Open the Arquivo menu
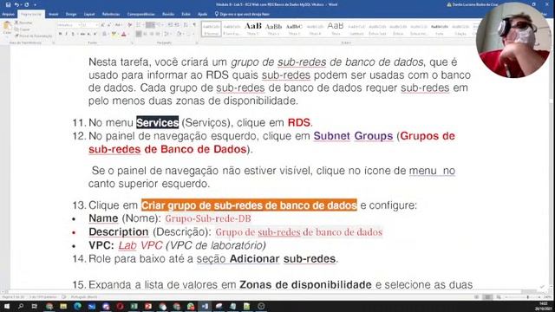This screenshot has width=555, height=312. point(8,14)
